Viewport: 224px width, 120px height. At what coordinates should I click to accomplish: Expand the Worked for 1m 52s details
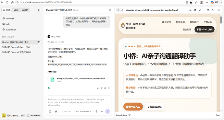[x=56, y=42]
